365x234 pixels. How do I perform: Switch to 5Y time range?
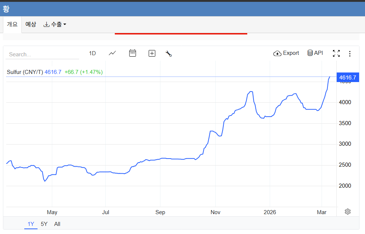pyautogui.click(x=44, y=224)
